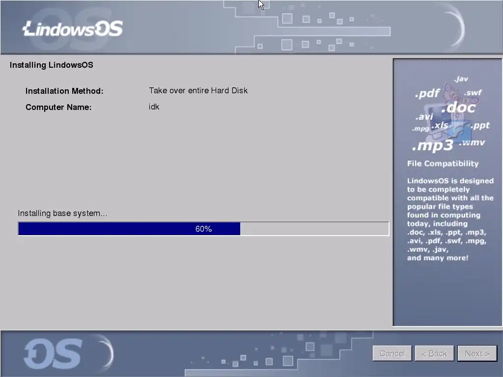503x377 pixels.
Task: Click the 'Computer Name:' label
Action: point(58,107)
